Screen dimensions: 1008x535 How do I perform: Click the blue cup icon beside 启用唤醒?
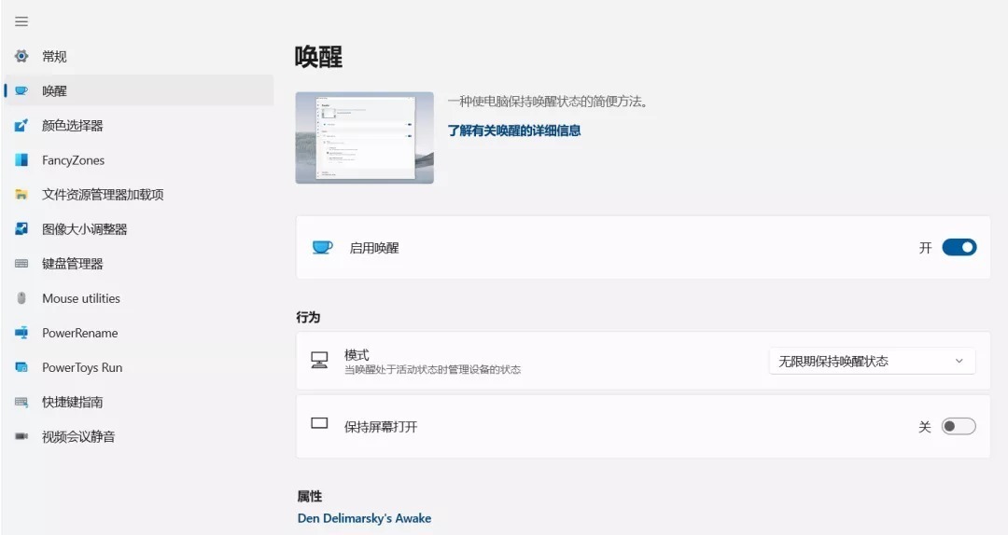tap(322, 247)
